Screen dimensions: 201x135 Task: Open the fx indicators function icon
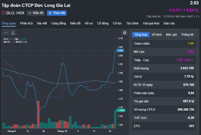point(13,33)
